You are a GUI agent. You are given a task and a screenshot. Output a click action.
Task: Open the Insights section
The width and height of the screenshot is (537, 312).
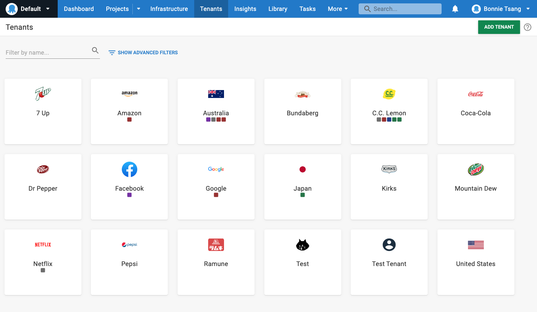point(245,9)
